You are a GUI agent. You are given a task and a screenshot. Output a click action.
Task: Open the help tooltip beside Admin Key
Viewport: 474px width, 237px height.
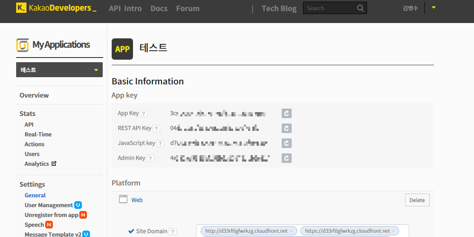(x=150, y=158)
